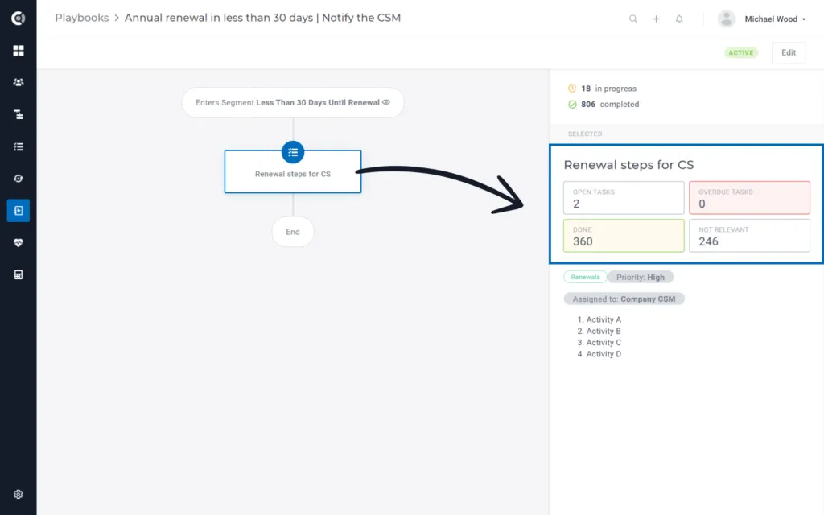Click the plus add icon

(657, 19)
